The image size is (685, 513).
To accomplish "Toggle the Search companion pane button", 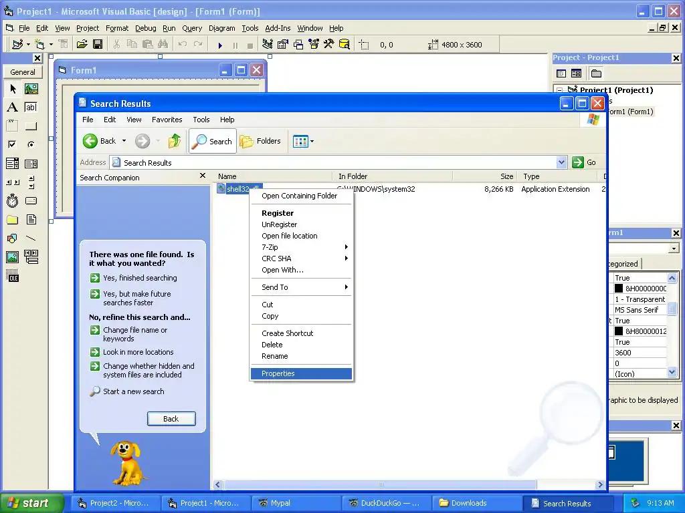I will 213,141.
